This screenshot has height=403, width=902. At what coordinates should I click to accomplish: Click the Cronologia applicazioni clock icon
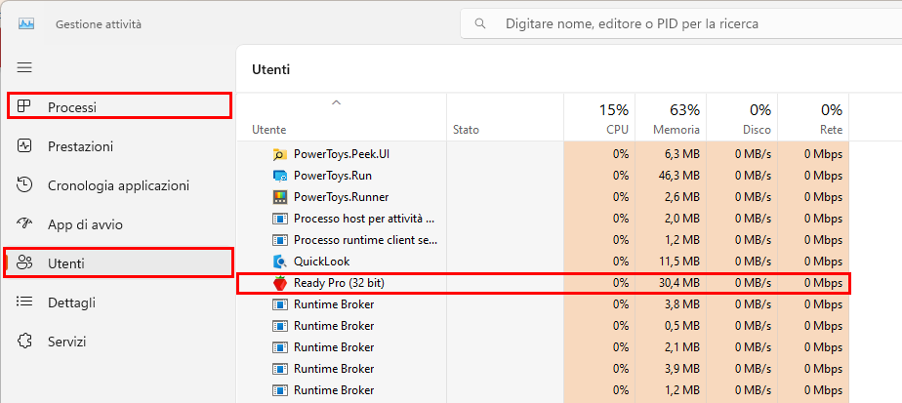coord(24,185)
